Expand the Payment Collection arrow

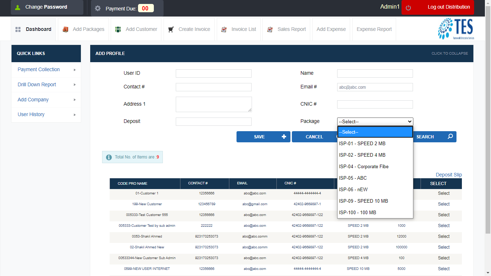pos(74,70)
